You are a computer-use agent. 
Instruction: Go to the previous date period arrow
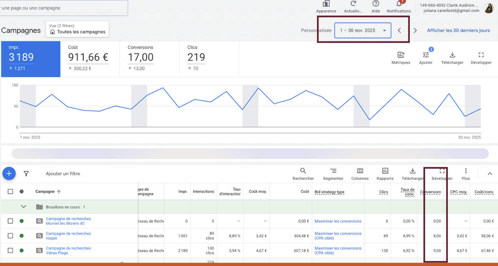399,30
